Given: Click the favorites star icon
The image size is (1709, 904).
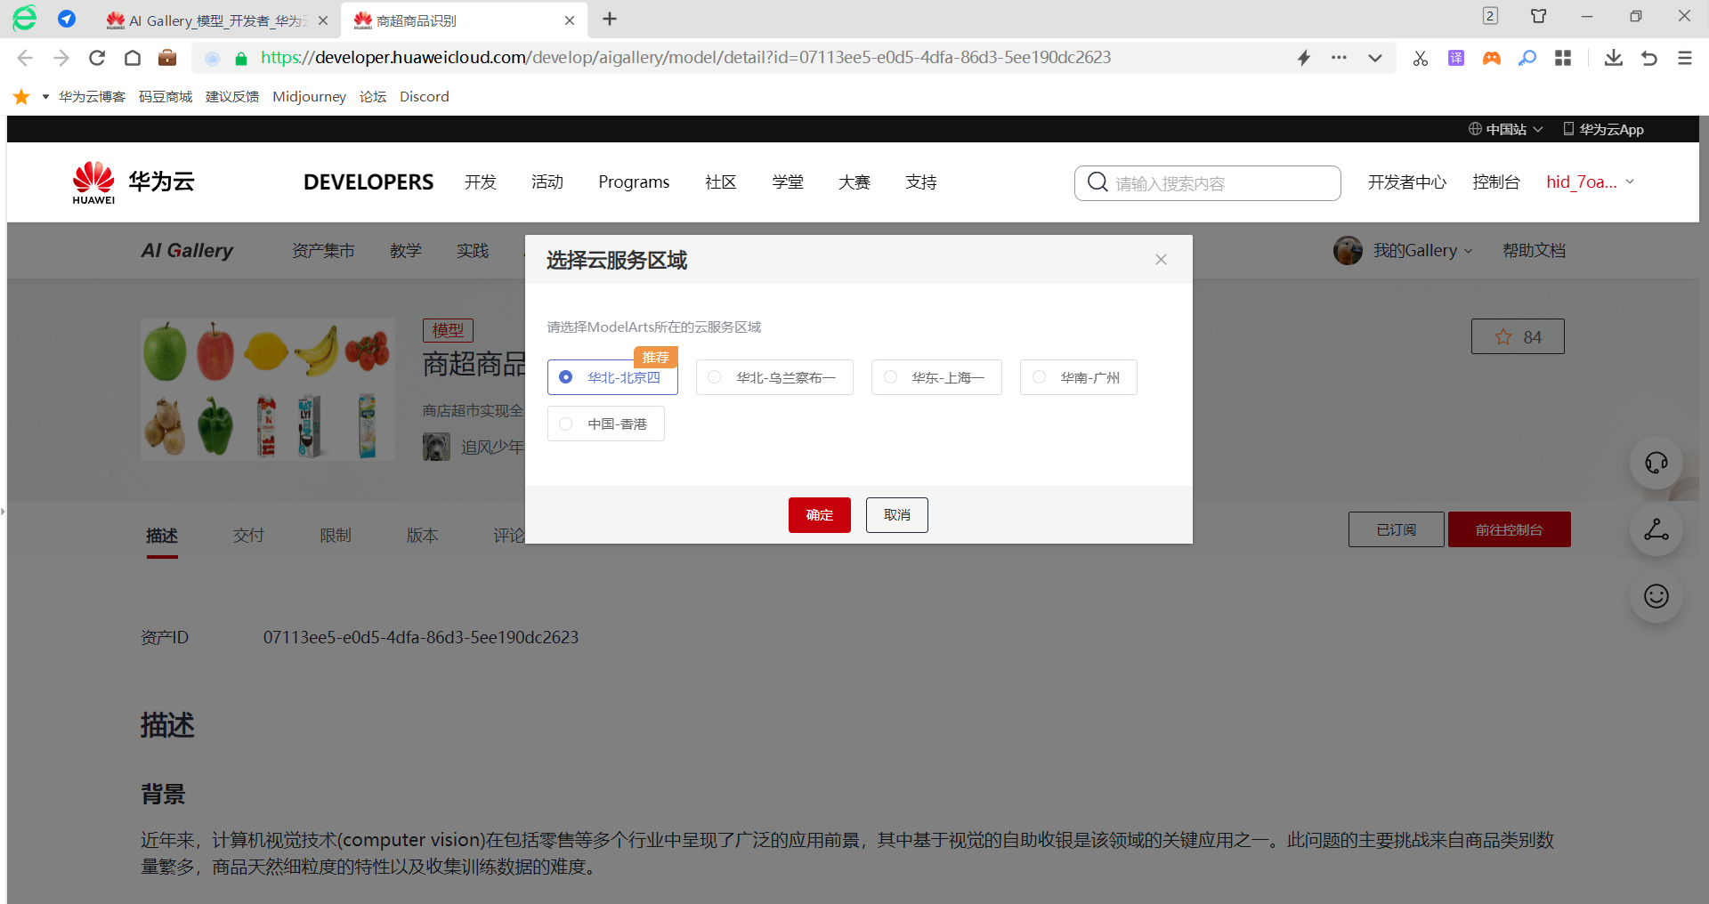Looking at the screenshot, I should click(x=21, y=96).
